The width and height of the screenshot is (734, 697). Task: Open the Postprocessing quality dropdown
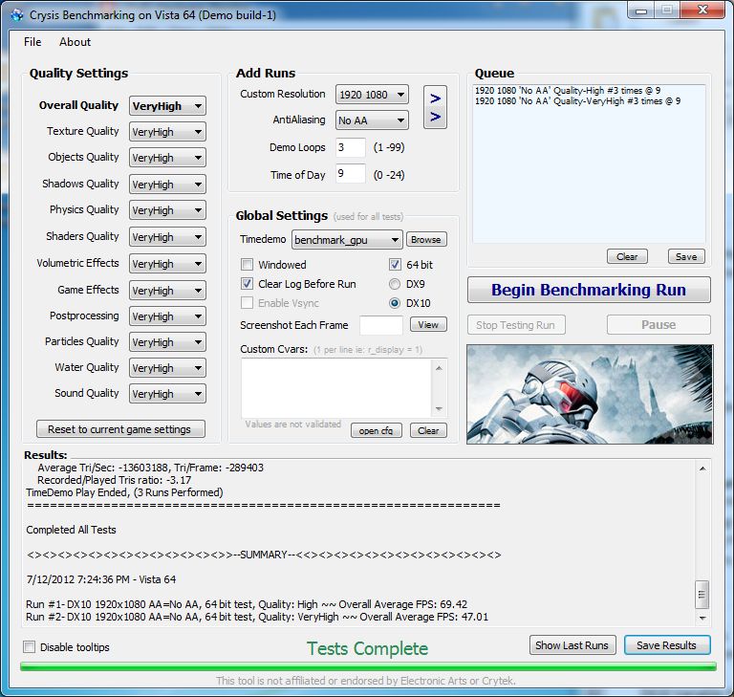click(x=167, y=316)
